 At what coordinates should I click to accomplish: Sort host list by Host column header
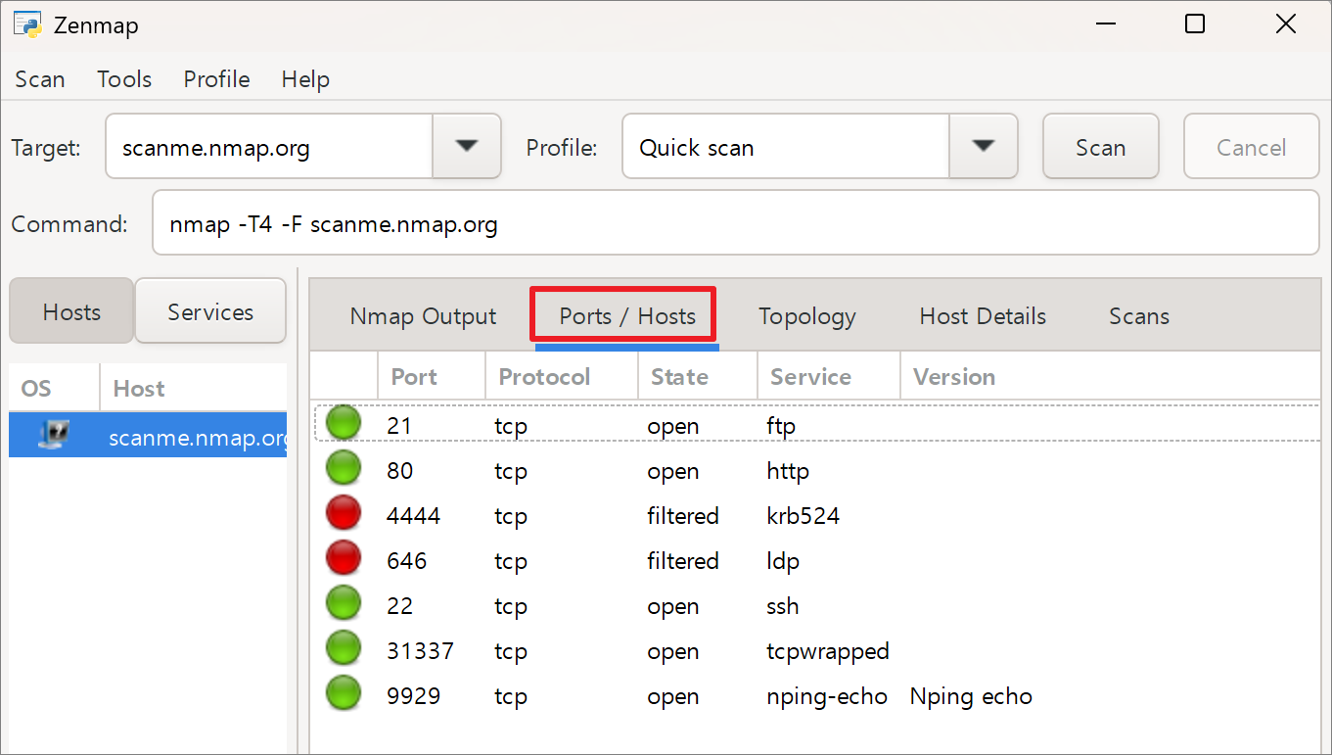pos(194,389)
